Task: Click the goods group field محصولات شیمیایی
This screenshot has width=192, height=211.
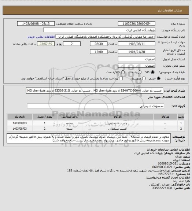Action: (95, 106)
